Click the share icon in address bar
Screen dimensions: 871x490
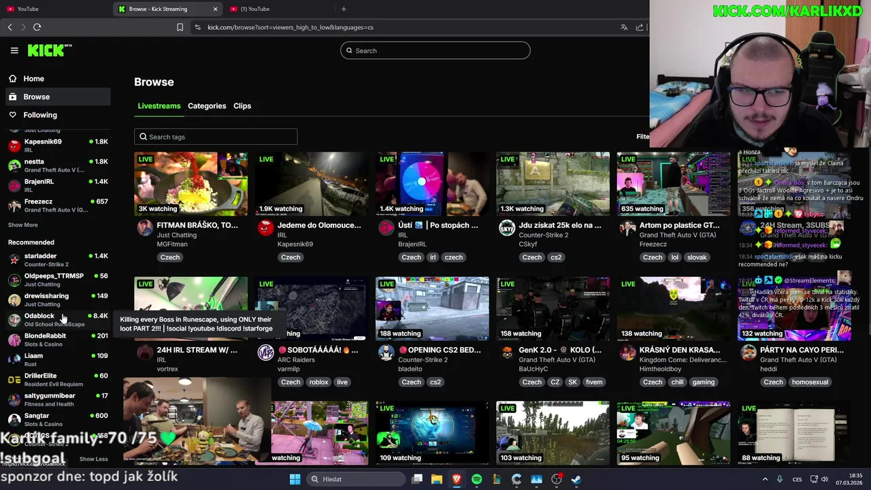(640, 27)
